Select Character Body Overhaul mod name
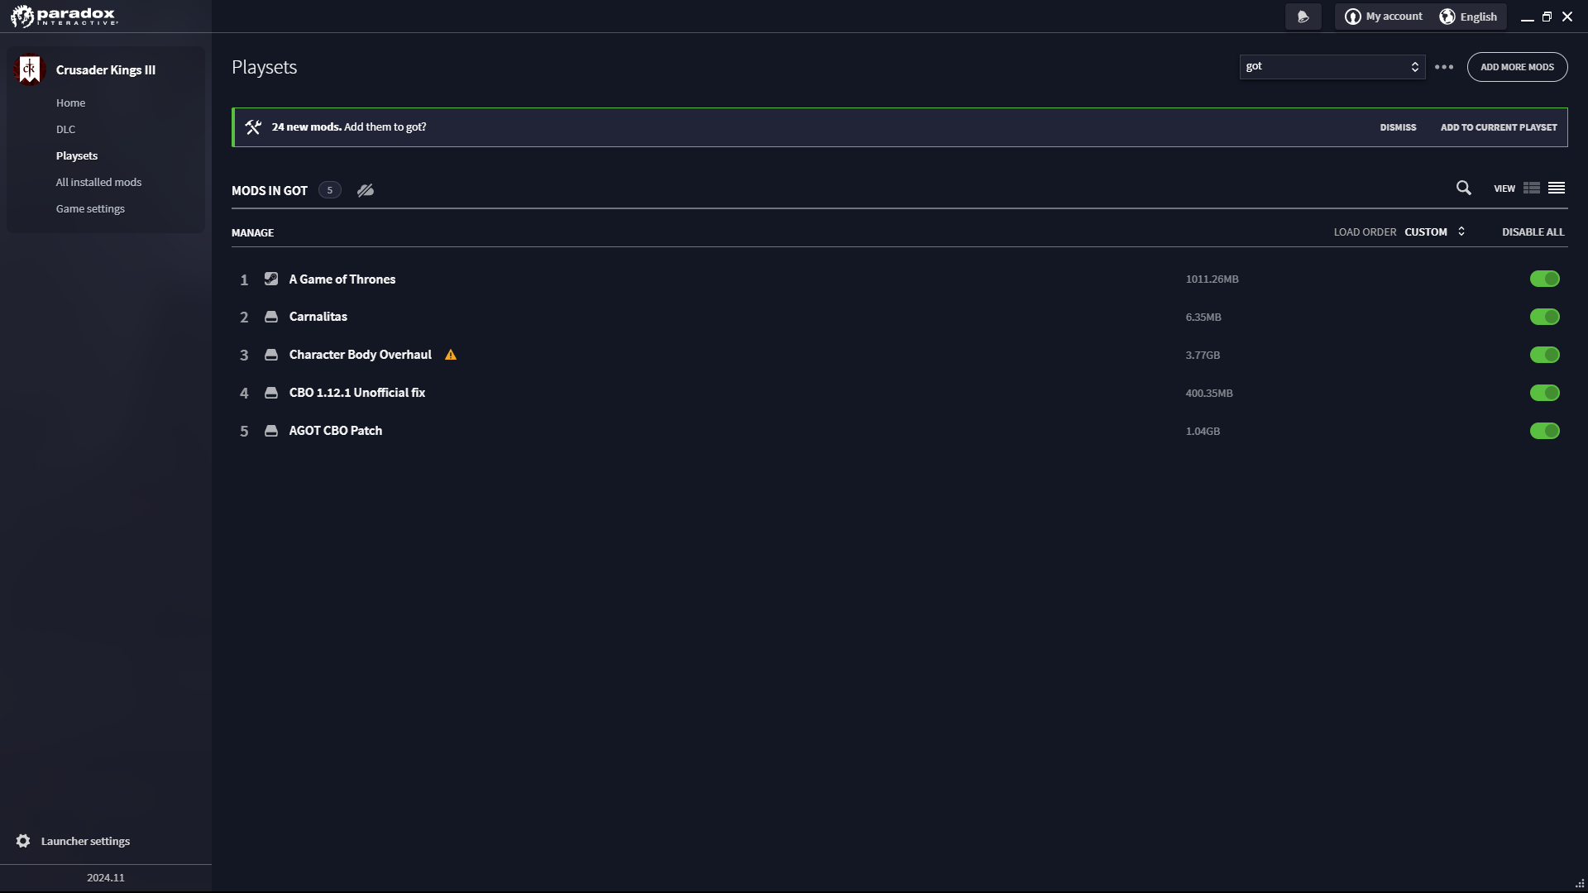The height and width of the screenshot is (893, 1588). click(x=361, y=355)
